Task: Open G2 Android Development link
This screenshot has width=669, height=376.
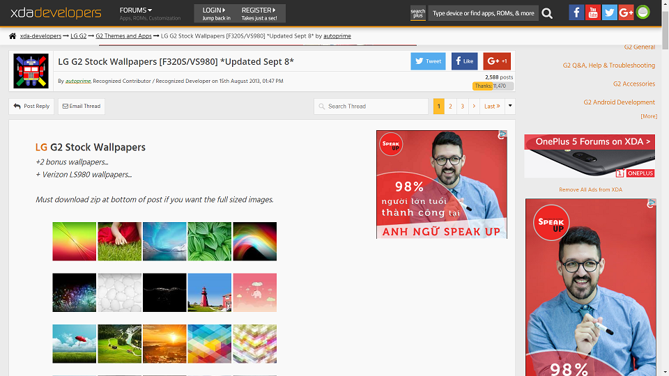Action: [x=619, y=102]
